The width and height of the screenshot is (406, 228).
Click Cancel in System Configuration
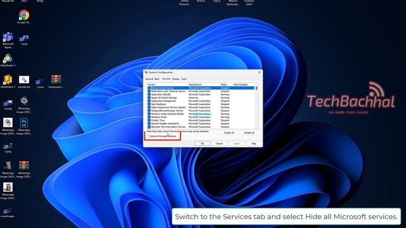[219, 144]
